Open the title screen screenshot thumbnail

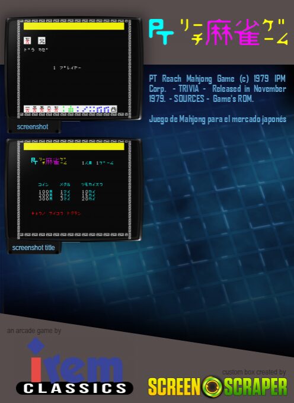coord(73,189)
